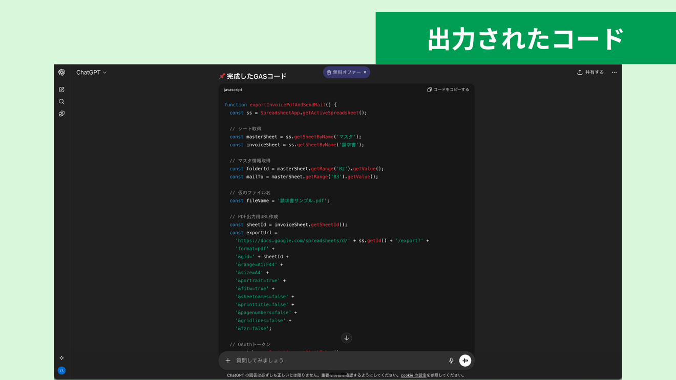The image size is (676, 380).
Task: Click the const mailTo code line
Action: [x=304, y=177]
